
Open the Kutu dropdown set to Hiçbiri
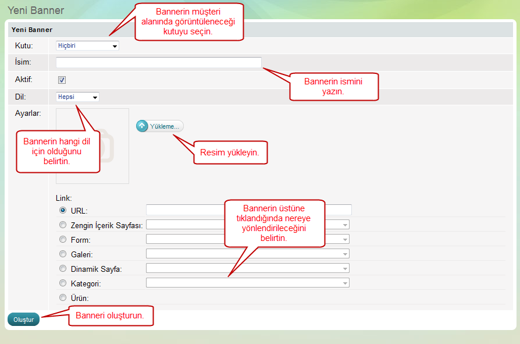click(87, 45)
